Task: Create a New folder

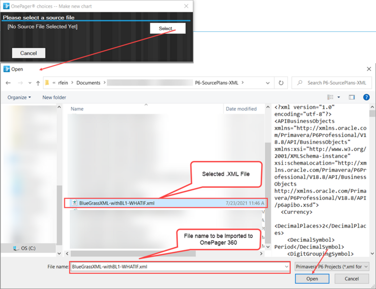Action: point(54,97)
